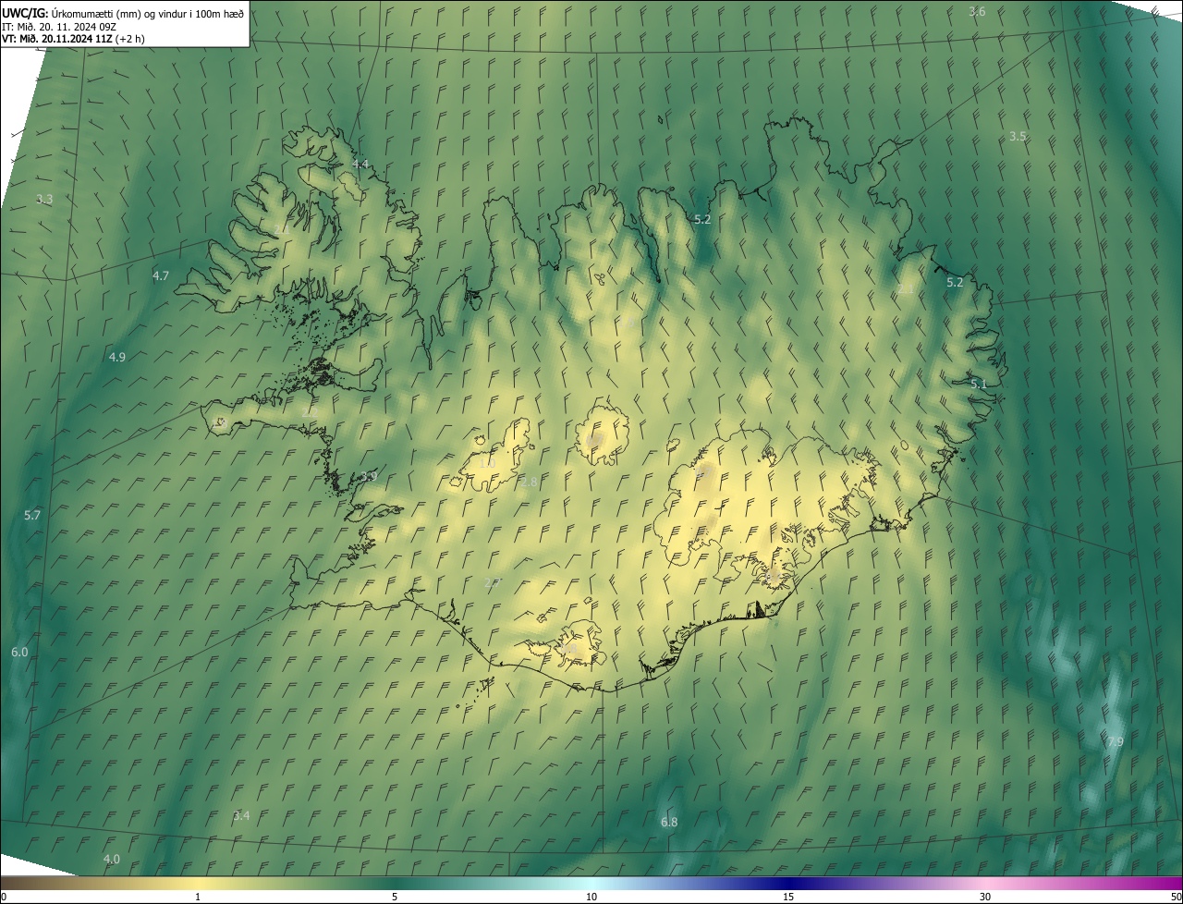Click the 5 tick label on the color scale

pos(395,897)
